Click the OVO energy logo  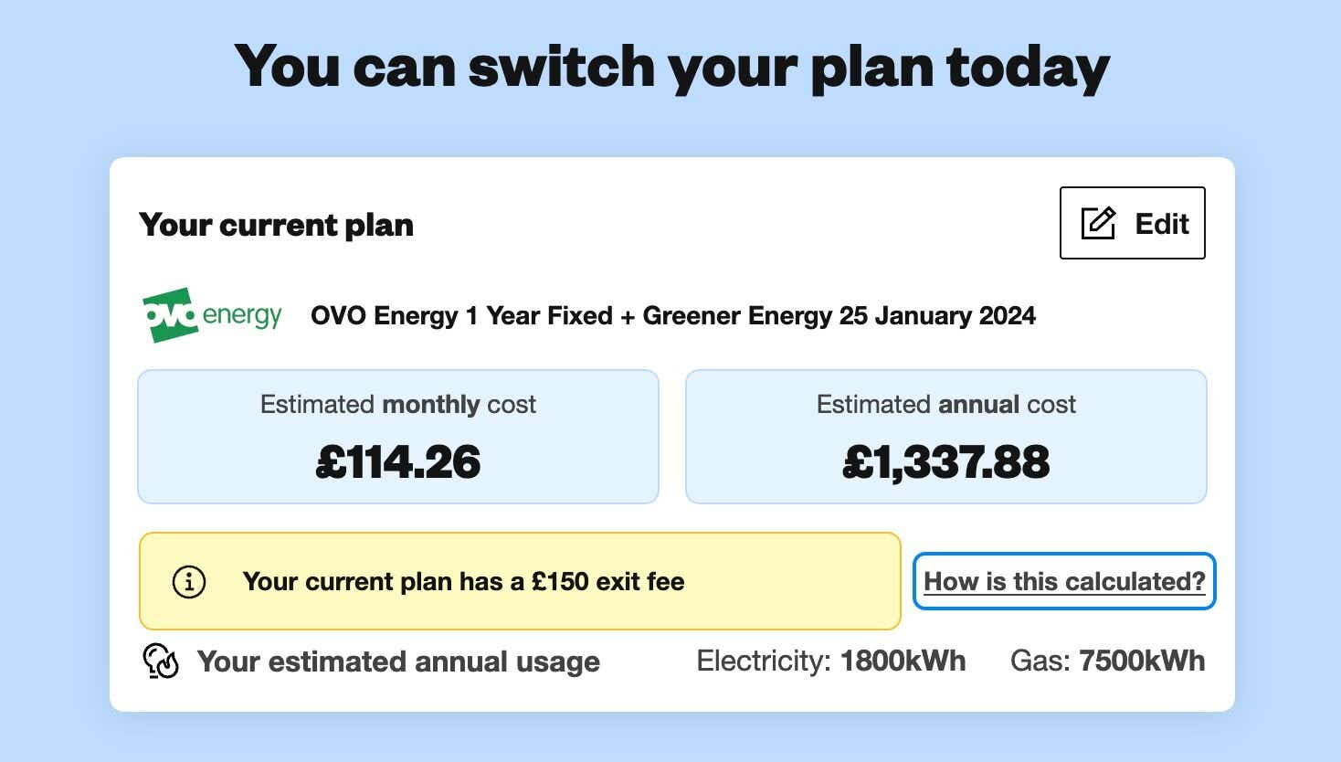212,315
